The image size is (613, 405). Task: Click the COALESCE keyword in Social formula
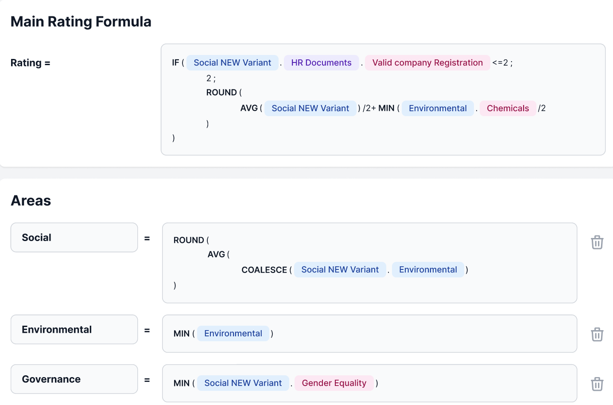[264, 270]
